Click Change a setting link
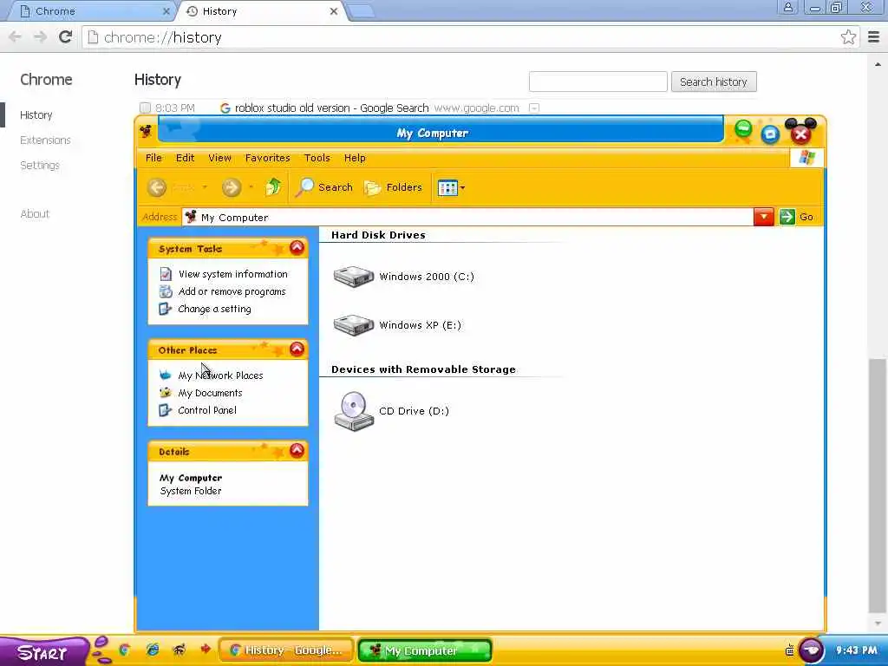The height and width of the screenshot is (666, 888). click(214, 310)
